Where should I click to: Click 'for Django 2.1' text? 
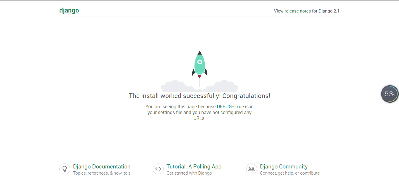point(326,11)
